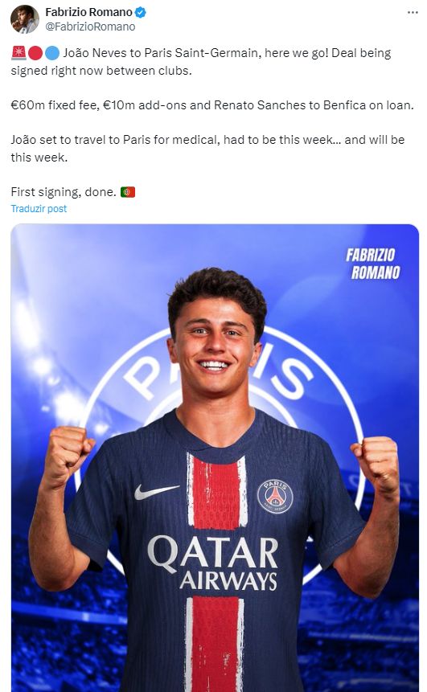427x692 pixels.
Task: Click the 'First signing, done.' line
Action: pos(64,192)
